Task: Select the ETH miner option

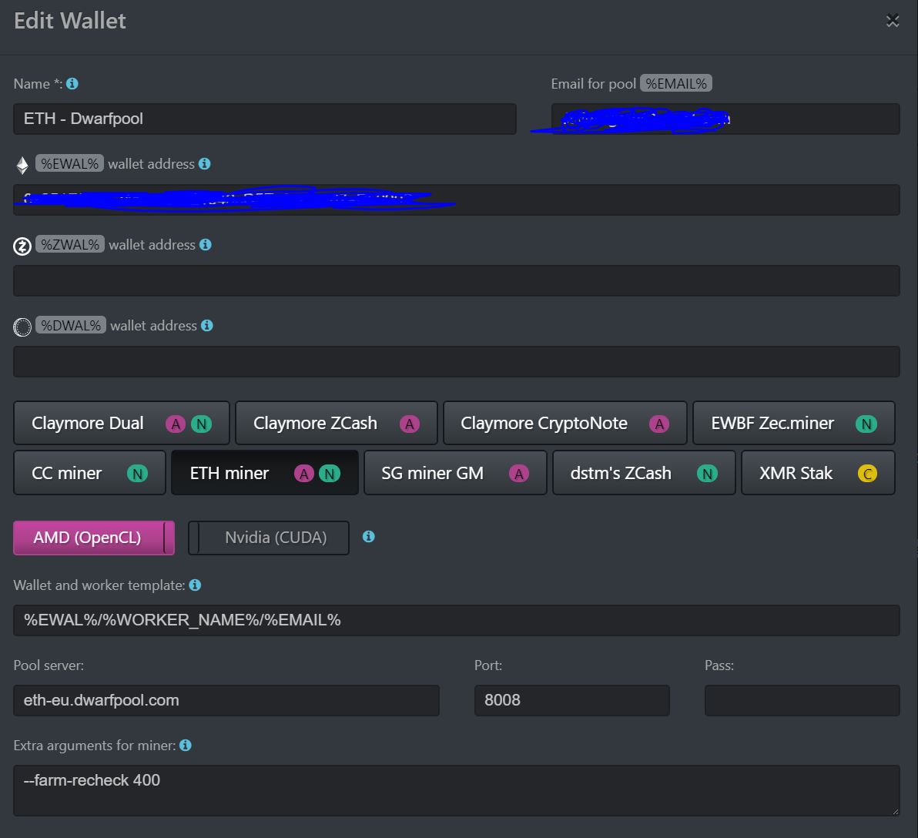Action: [x=264, y=473]
